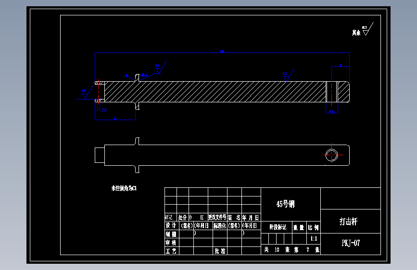Select the '年月日' header next to '签名'
The width and height of the screenshot is (417, 270).
pyautogui.click(x=251, y=218)
